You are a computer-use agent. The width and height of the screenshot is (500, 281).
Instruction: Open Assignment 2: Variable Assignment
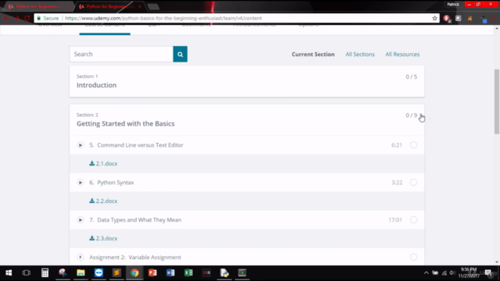point(135,258)
